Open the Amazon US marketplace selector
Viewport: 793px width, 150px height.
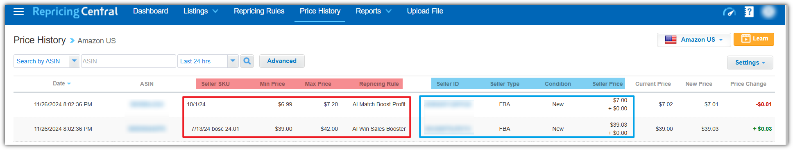[694, 40]
